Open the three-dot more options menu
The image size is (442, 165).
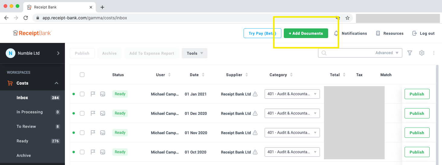434,53
